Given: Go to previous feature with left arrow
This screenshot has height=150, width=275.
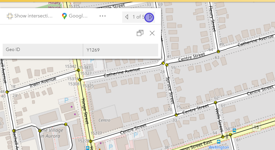Looking at the screenshot, I should coord(127,17).
